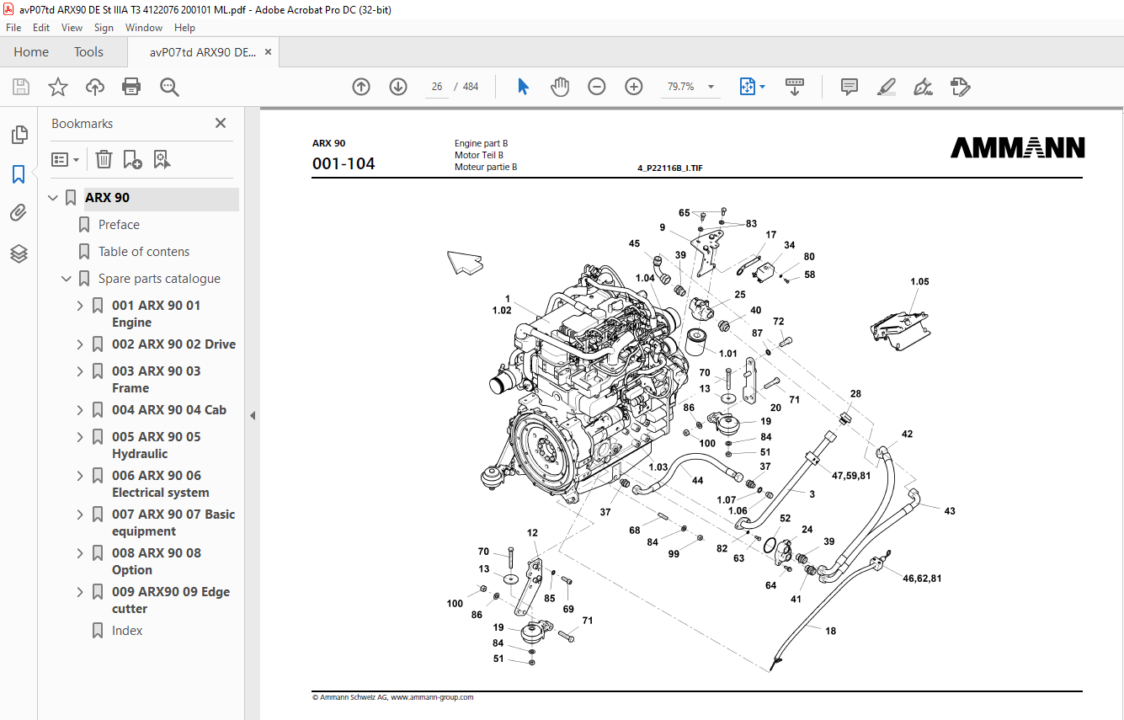Upload file to cloud icon

[95, 87]
